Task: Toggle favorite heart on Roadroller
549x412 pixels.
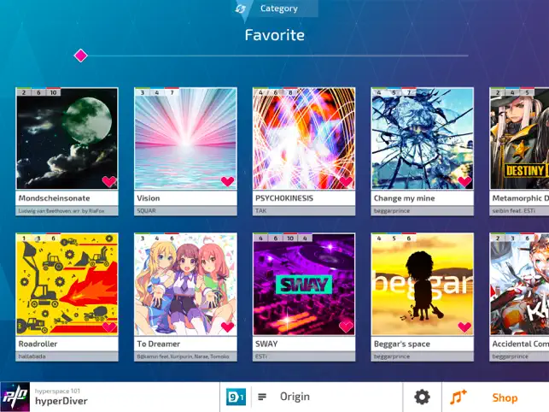Action: 109,327
